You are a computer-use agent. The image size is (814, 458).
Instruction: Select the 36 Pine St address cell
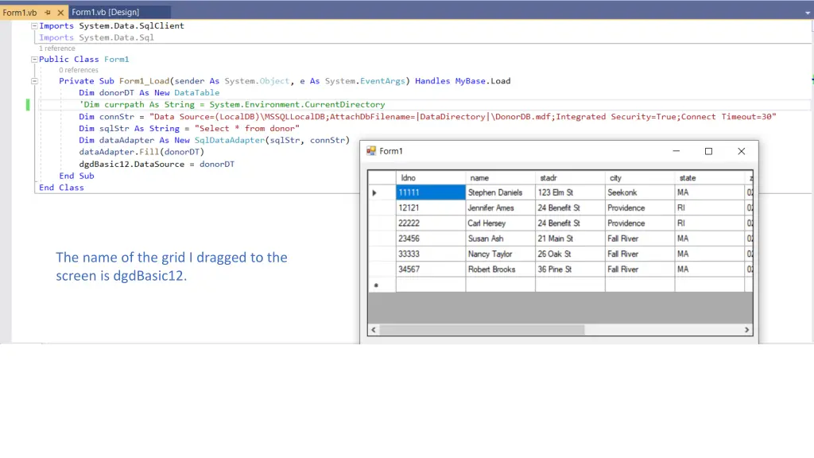click(x=570, y=269)
